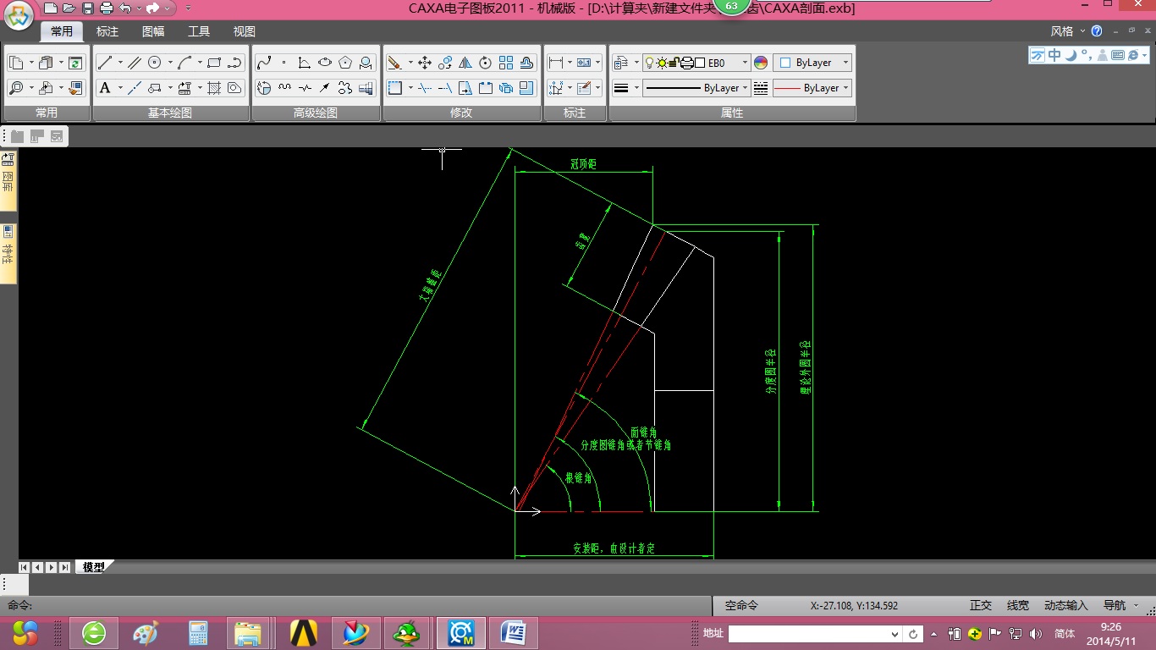Expand the Text tool dropdown arrow
Screen dimensions: 1156x650
click(x=120, y=88)
